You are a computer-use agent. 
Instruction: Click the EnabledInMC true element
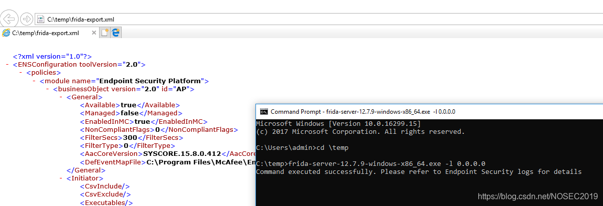point(144,121)
